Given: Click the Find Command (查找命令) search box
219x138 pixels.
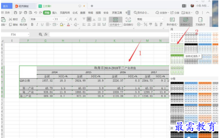Looking at the screenshot, I should pos(141,13).
